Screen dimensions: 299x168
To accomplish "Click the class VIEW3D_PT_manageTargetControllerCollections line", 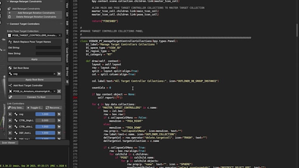I will tap(129, 41).
